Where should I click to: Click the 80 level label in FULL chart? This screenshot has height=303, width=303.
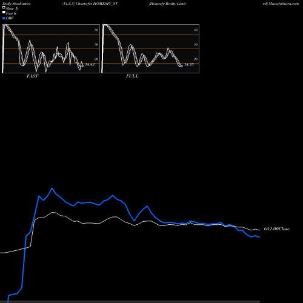(196, 30)
